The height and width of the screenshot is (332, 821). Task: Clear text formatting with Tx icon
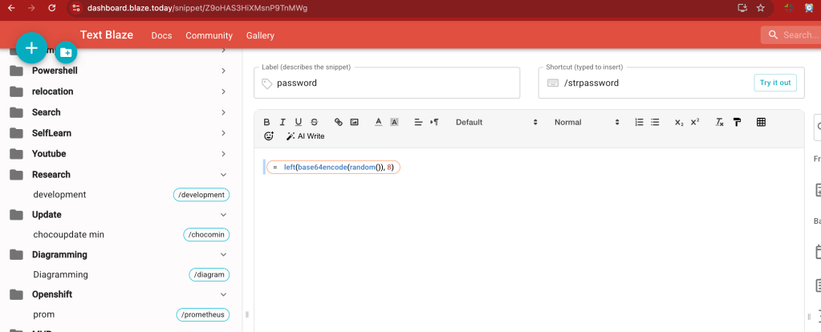coord(719,122)
